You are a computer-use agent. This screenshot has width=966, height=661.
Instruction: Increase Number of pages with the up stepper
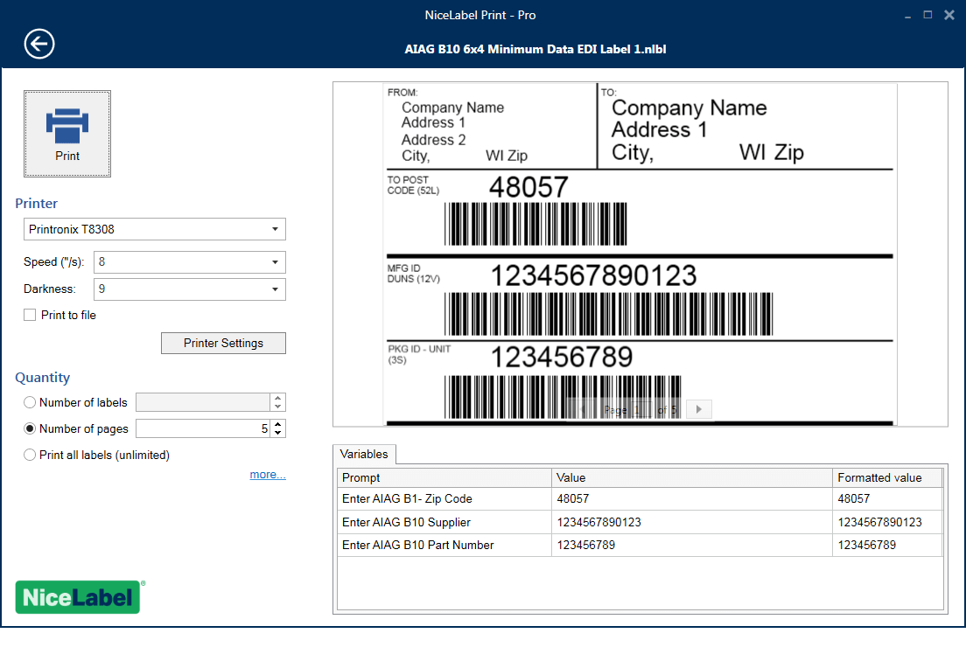(278, 424)
